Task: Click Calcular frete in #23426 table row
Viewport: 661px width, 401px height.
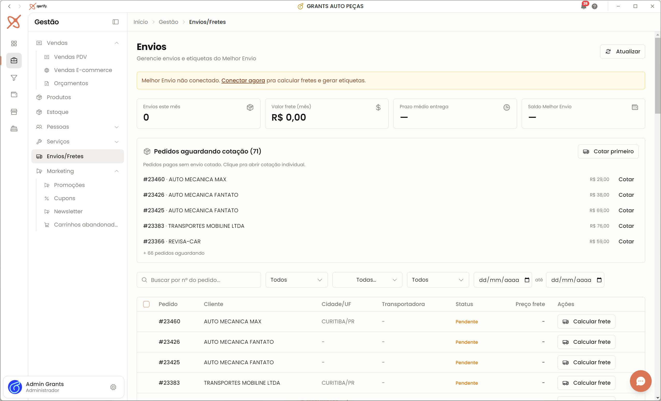Action: click(x=586, y=342)
